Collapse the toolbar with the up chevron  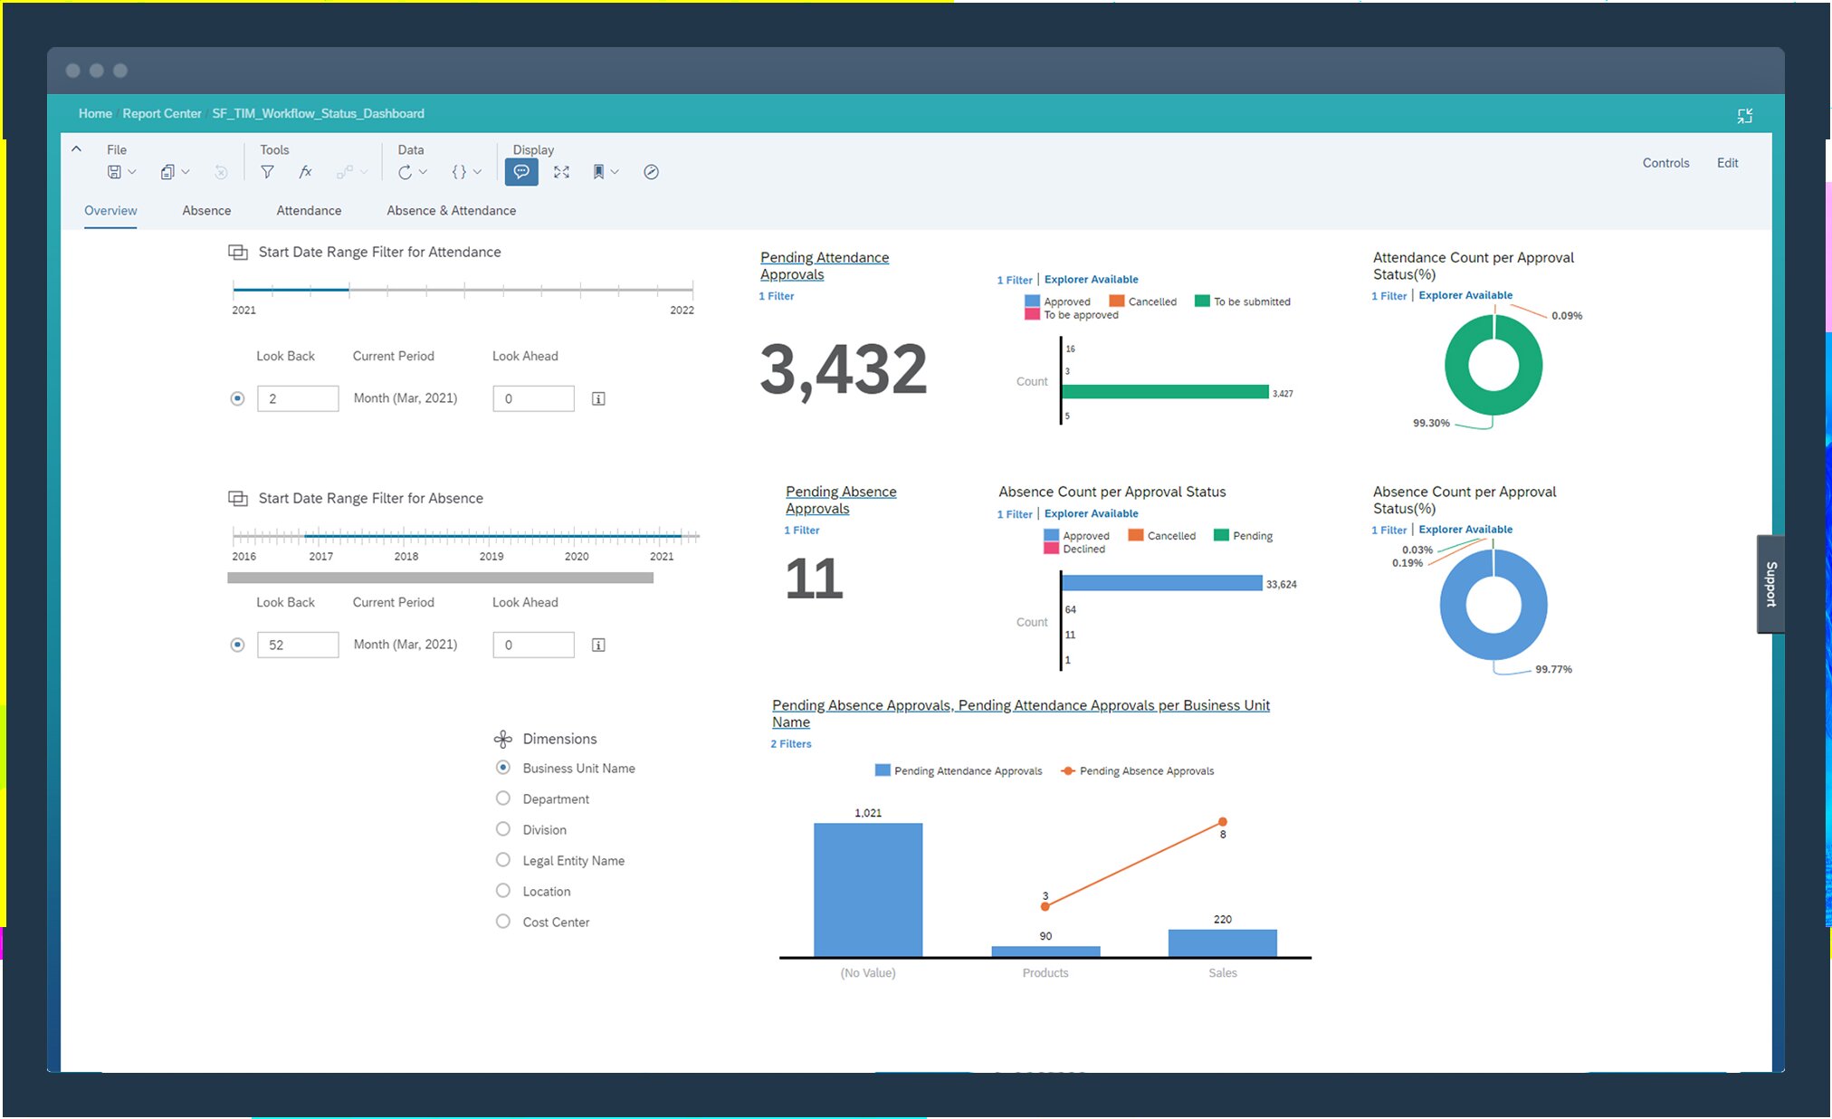click(77, 149)
